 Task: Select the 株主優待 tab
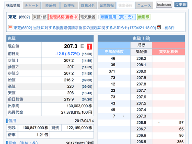(125, 6)
